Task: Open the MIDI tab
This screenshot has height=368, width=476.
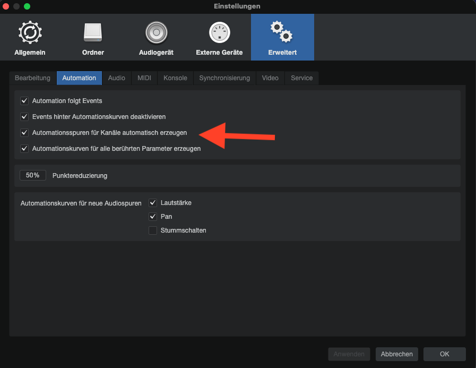Action: tap(144, 78)
